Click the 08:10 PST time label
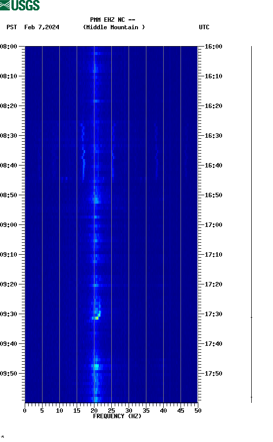The image size is (273, 442). tap(8, 76)
